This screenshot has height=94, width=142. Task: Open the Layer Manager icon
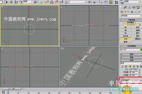click(x=100, y=2)
